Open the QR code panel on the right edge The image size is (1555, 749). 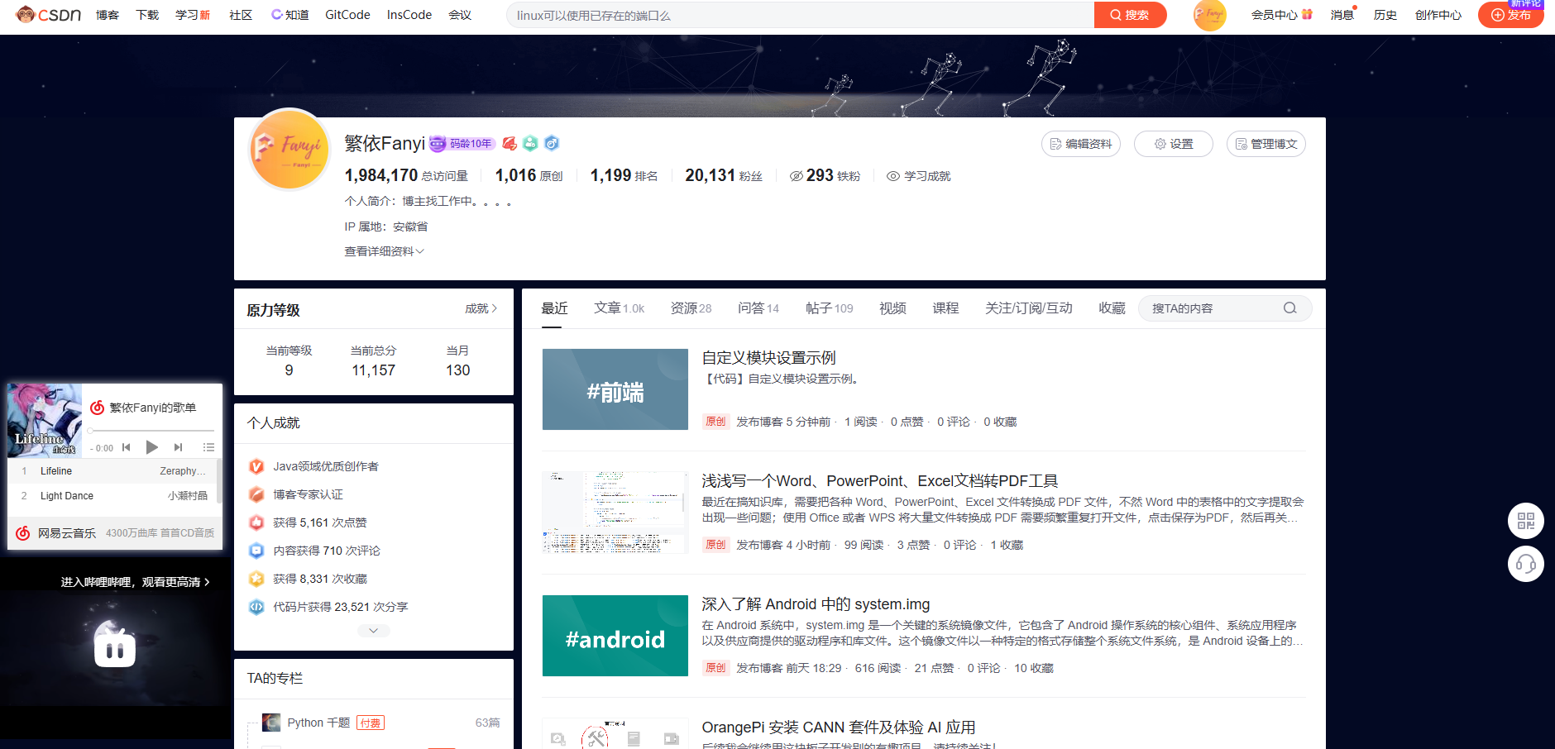coord(1526,521)
